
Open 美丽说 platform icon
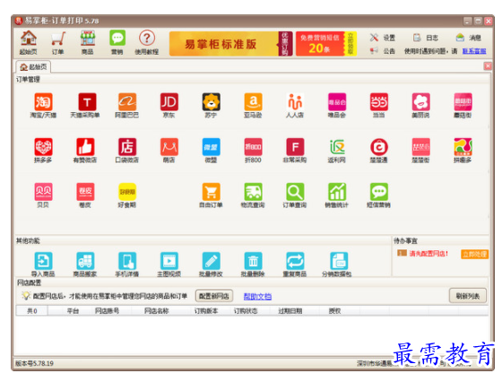(420, 105)
